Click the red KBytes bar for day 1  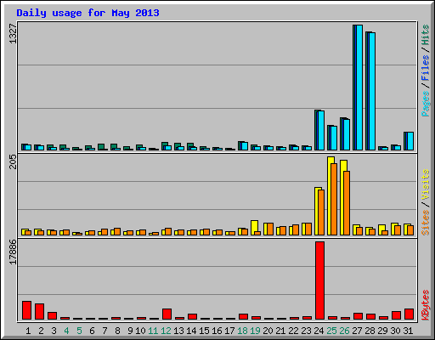tap(26, 310)
